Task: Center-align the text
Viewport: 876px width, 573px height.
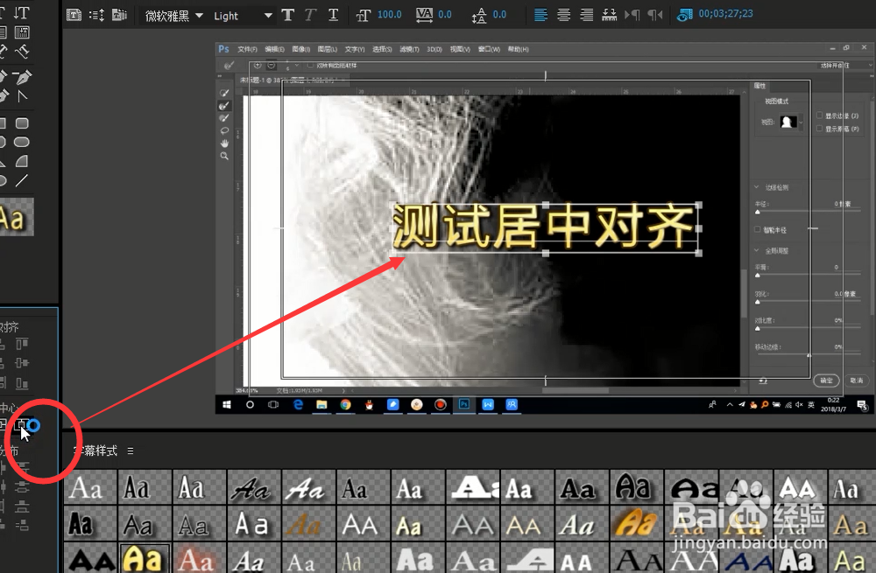Action: coord(563,15)
